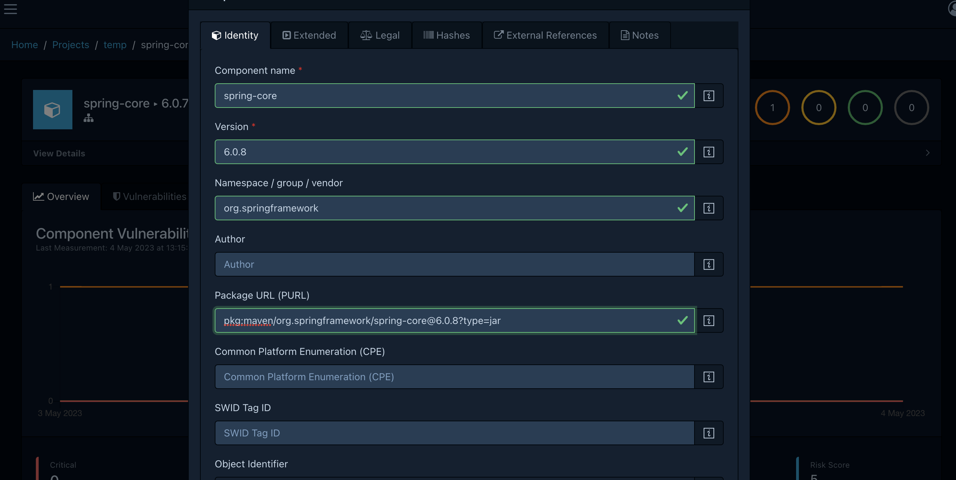Click the Version input field

click(454, 152)
